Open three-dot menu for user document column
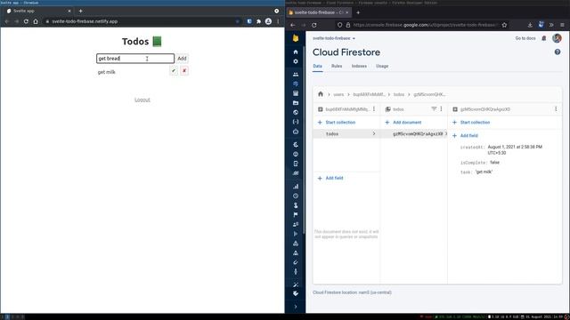The height and width of the screenshot is (320, 570). pos(374,108)
